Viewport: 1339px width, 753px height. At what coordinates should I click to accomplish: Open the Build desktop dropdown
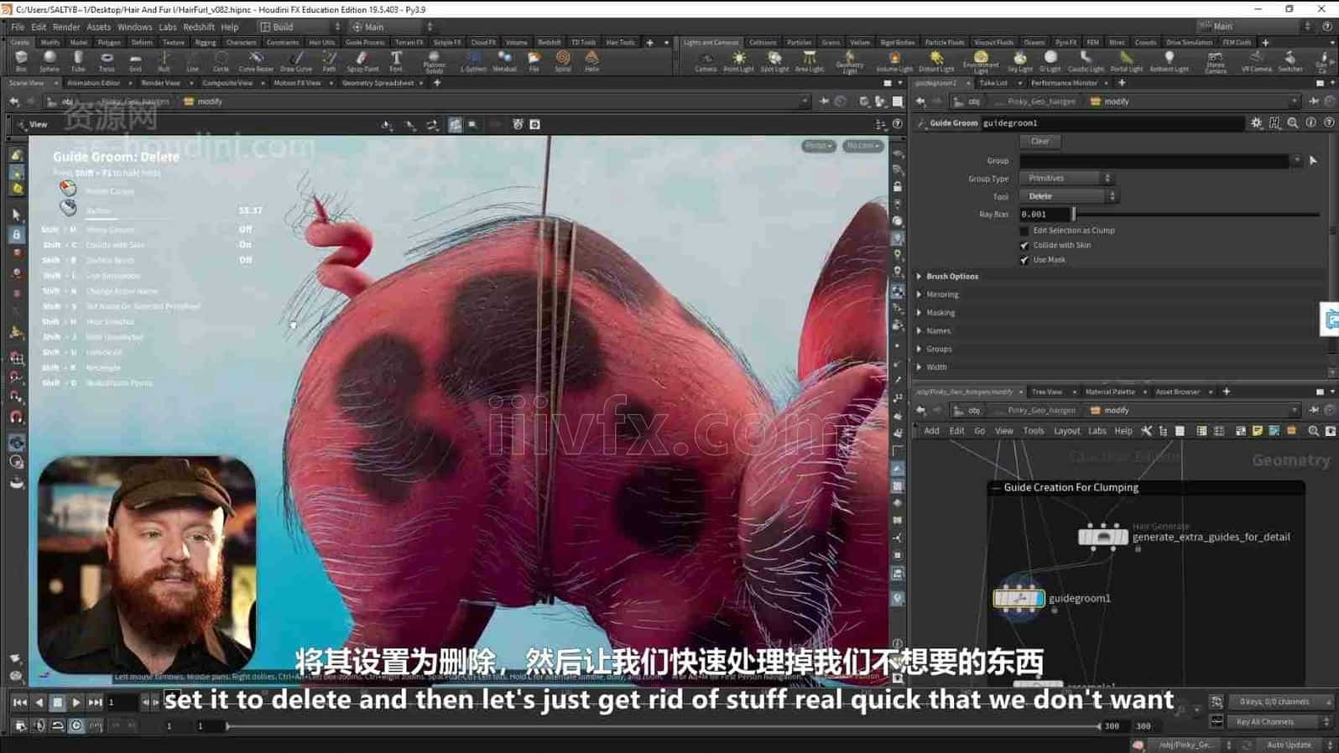[300, 27]
